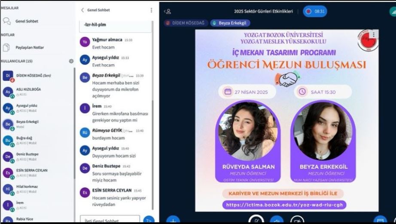The height and width of the screenshot is (224, 396).
Task: Open the ictima.bozok.edu.tr link on the slide
Action: click(284, 205)
